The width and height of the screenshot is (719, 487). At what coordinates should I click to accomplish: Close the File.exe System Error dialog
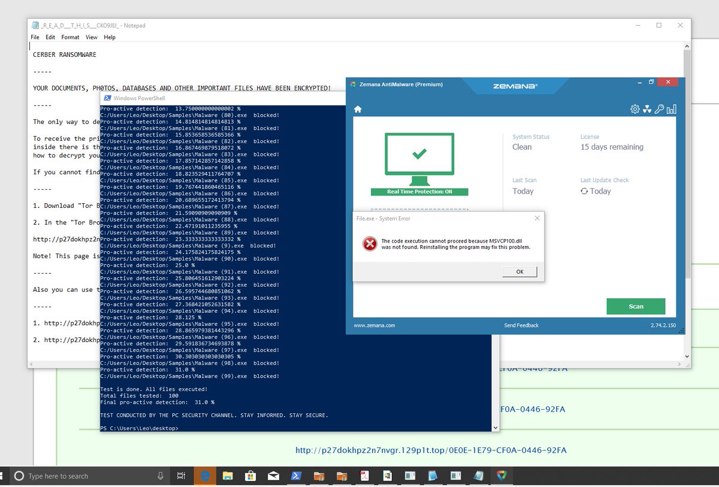click(x=537, y=218)
